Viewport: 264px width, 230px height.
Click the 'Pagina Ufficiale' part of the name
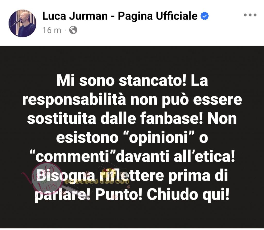click(158, 16)
